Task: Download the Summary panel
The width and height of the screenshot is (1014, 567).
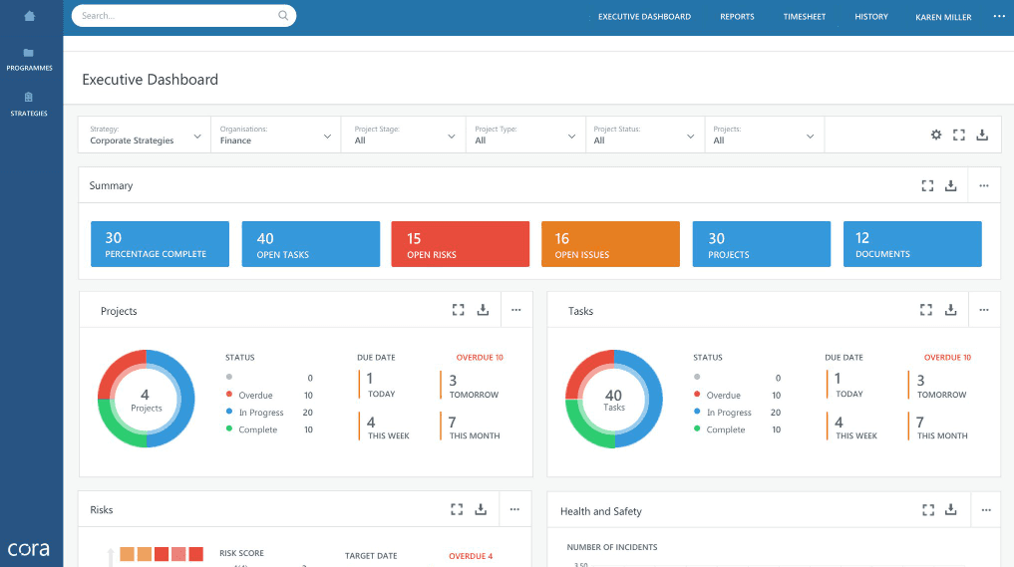Action: tap(950, 185)
